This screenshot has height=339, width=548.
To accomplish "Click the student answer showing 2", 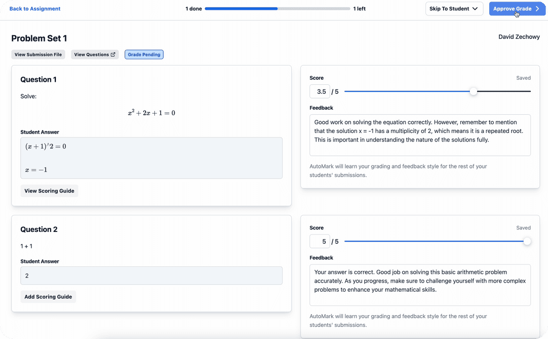I will point(151,276).
